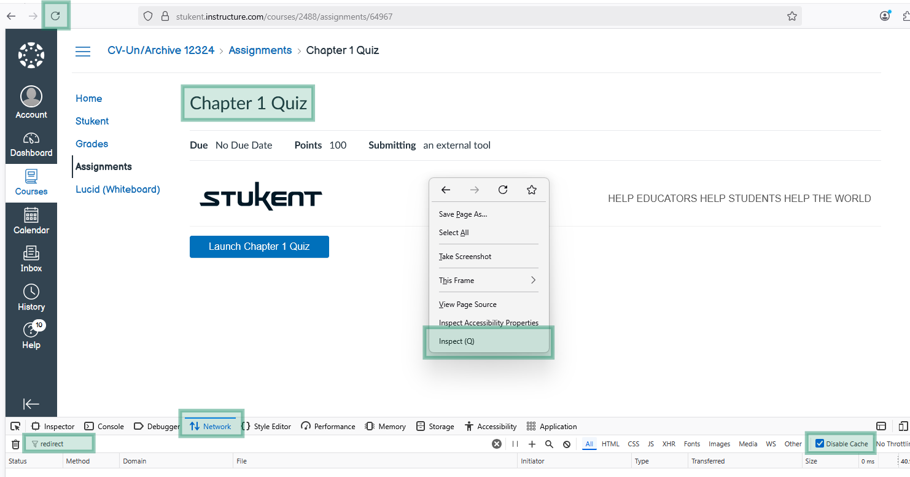This screenshot has height=477, width=910.
Task: Open the Calendar sidebar icon
Action: 31,222
